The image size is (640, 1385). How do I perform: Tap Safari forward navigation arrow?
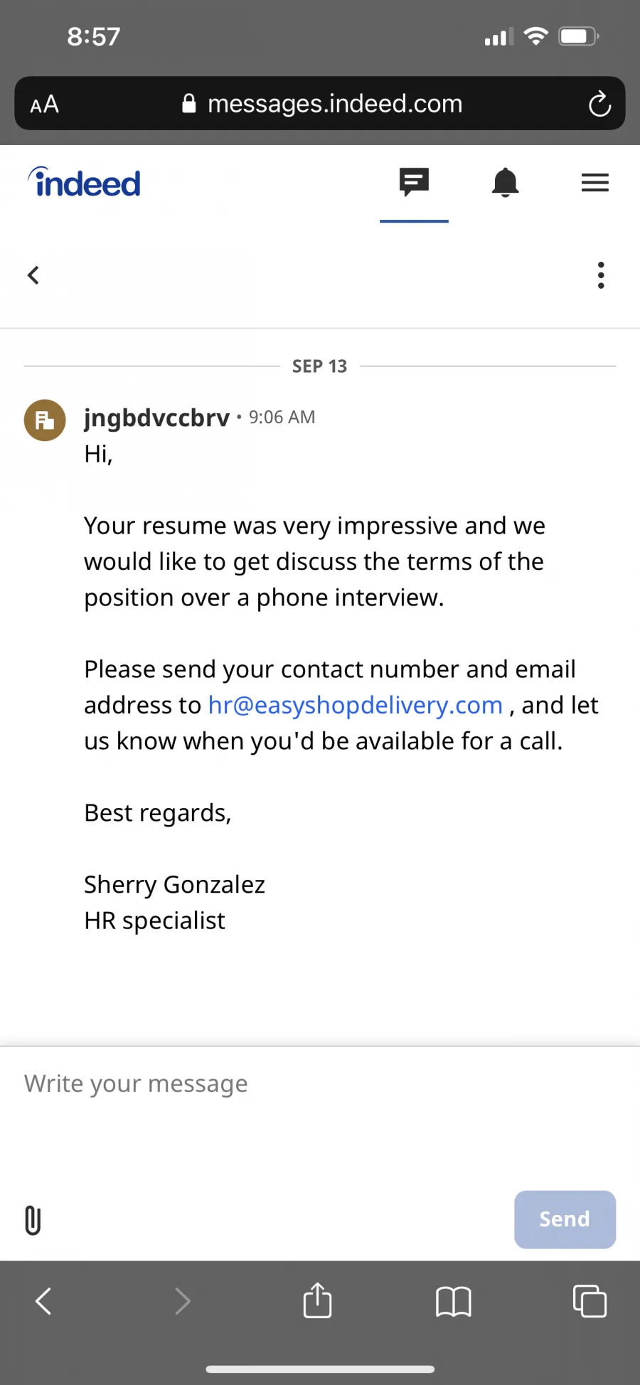pyautogui.click(x=182, y=1301)
